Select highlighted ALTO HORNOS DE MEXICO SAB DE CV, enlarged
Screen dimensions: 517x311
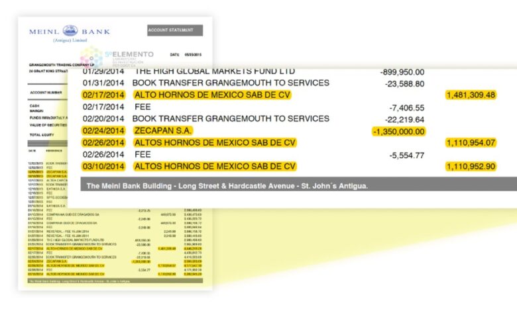[212, 95]
